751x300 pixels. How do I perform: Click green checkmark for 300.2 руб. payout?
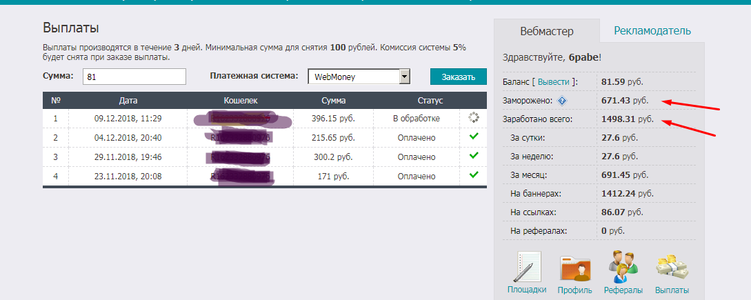click(x=474, y=156)
